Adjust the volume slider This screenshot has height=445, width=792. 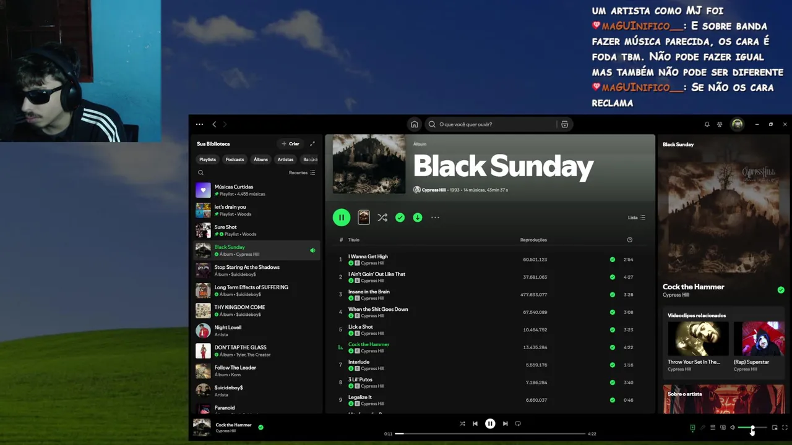(752, 428)
